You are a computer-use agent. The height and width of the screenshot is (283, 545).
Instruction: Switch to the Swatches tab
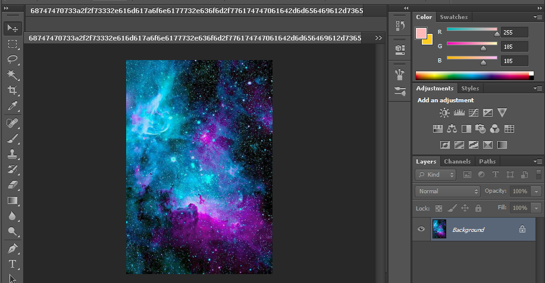[x=454, y=17]
